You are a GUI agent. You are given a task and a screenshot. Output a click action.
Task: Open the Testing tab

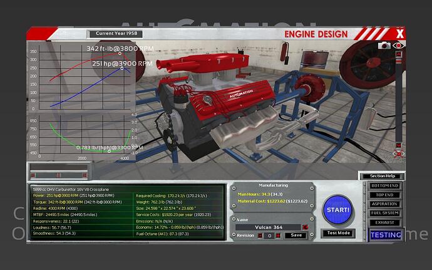(x=386, y=235)
